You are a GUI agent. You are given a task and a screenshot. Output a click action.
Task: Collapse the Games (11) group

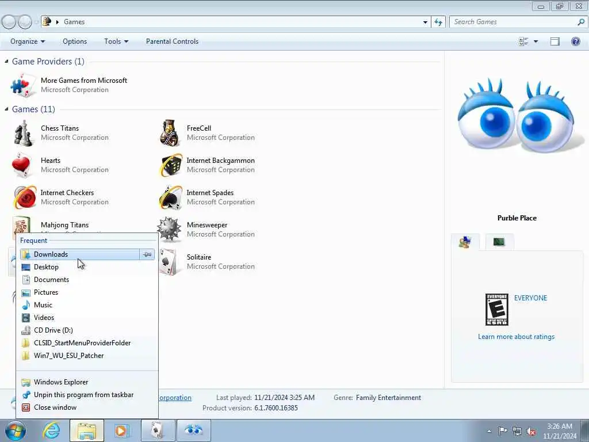coord(6,109)
